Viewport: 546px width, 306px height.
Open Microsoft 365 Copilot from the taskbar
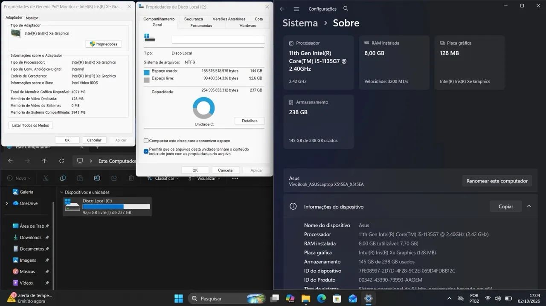coord(290,298)
